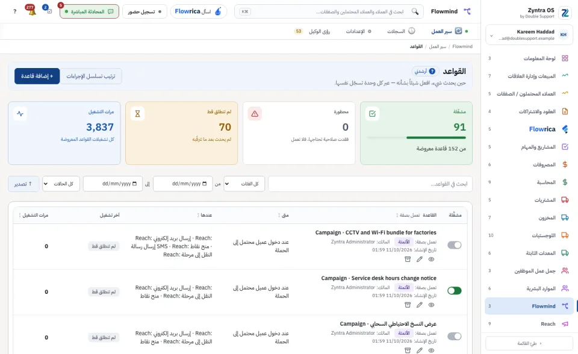Collapse the sidebar with طيّ القائمة
The height and width of the screenshot is (354, 578).
click(x=529, y=343)
